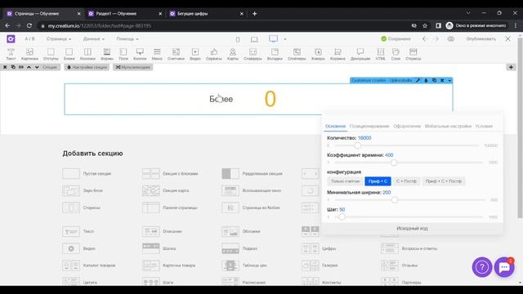Viewport: 523px width, 294px height.
Task: Add Сервисы element with thumbs-up icon
Action: (x=214, y=55)
